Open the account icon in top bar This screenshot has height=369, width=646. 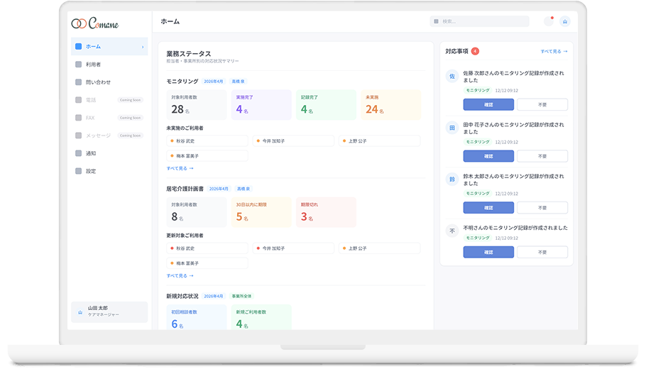(565, 21)
